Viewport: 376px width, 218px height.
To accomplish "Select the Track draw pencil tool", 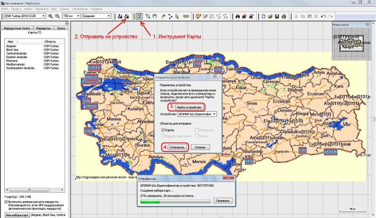I will click(198, 16).
